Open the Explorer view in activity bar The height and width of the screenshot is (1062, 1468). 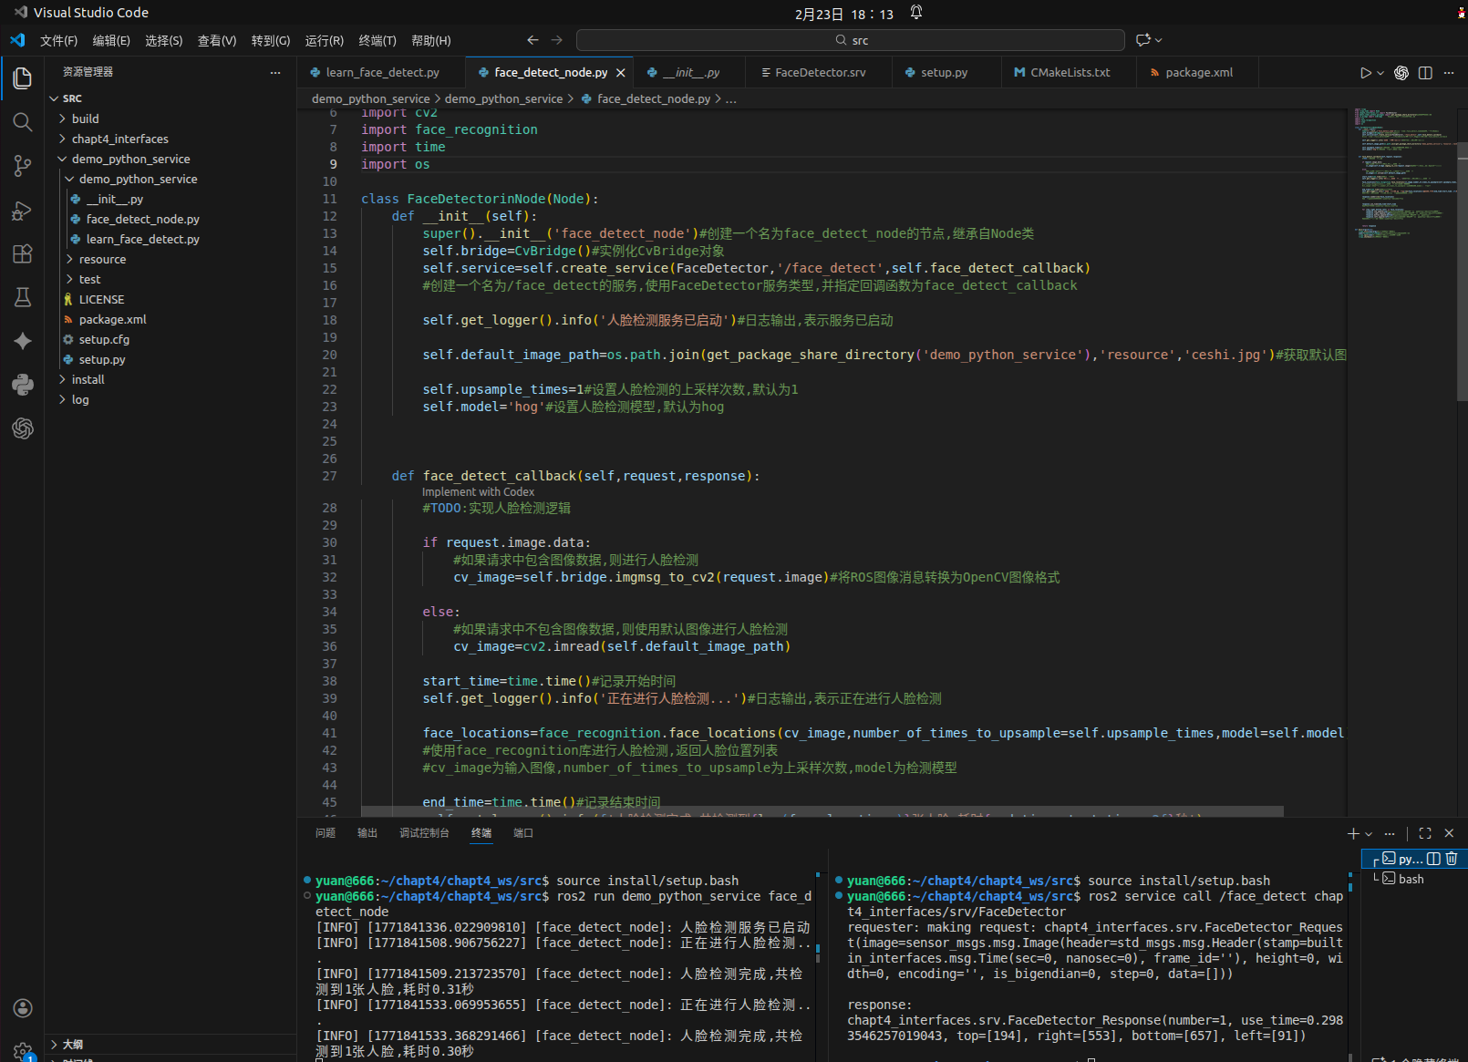click(23, 78)
